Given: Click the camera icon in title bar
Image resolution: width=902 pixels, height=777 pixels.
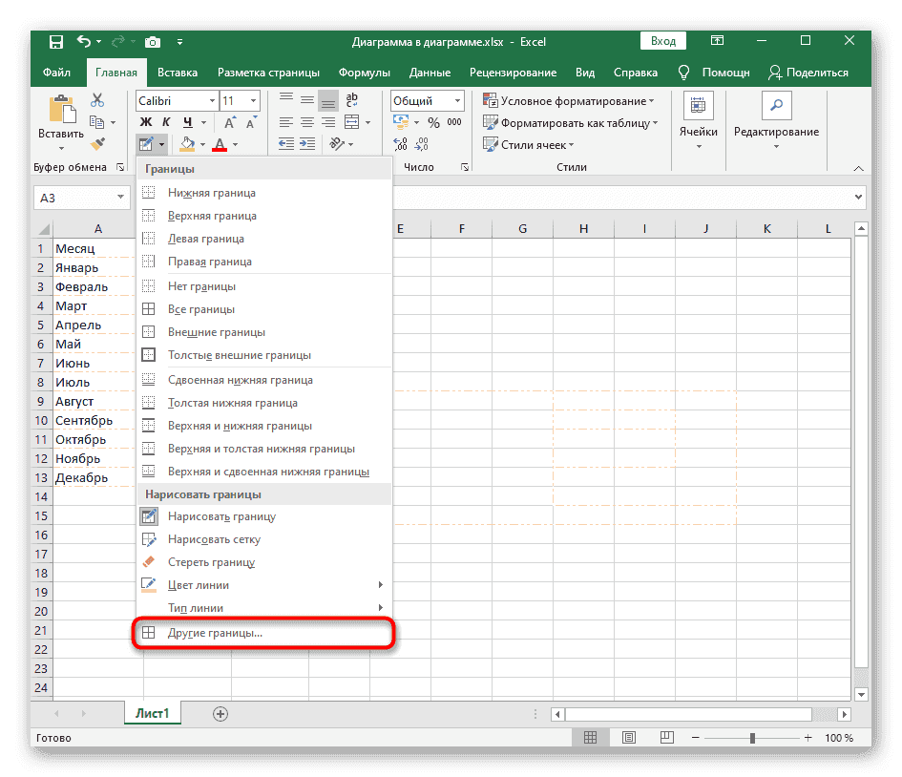Looking at the screenshot, I should [x=152, y=42].
